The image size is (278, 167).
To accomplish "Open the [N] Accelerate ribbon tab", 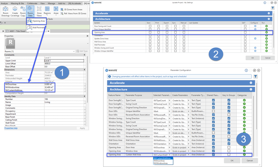I will point(74,3).
